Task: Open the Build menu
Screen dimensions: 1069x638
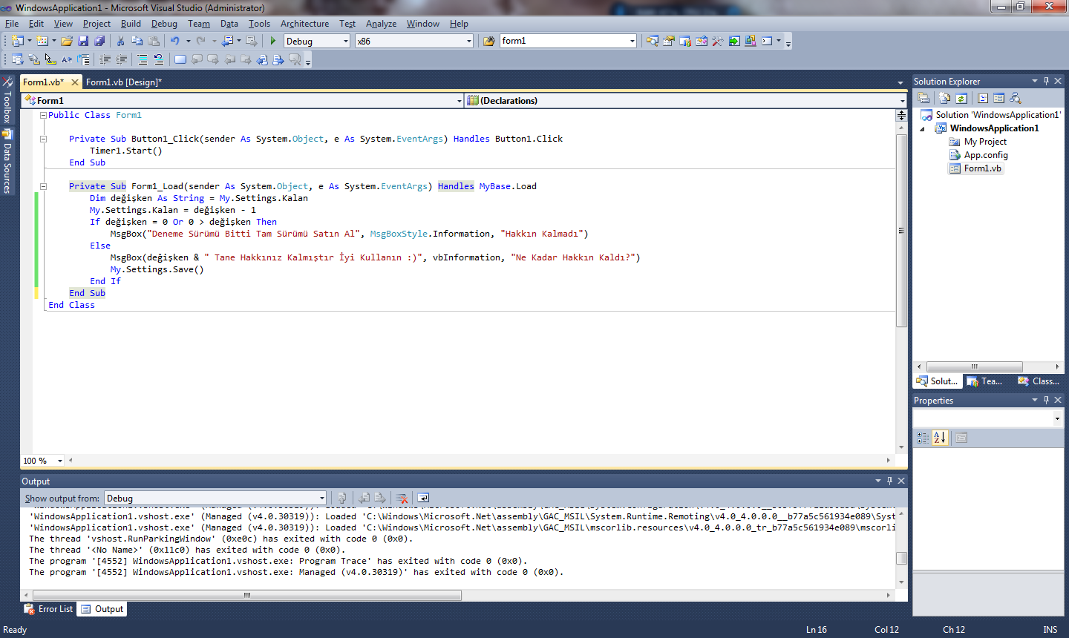Action: (x=131, y=24)
